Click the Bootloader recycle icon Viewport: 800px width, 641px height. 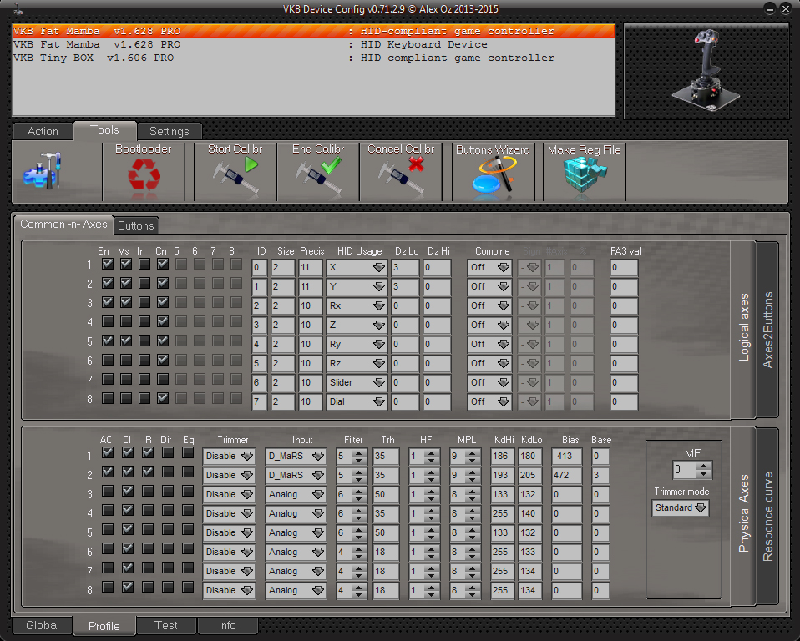pyautogui.click(x=144, y=176)
